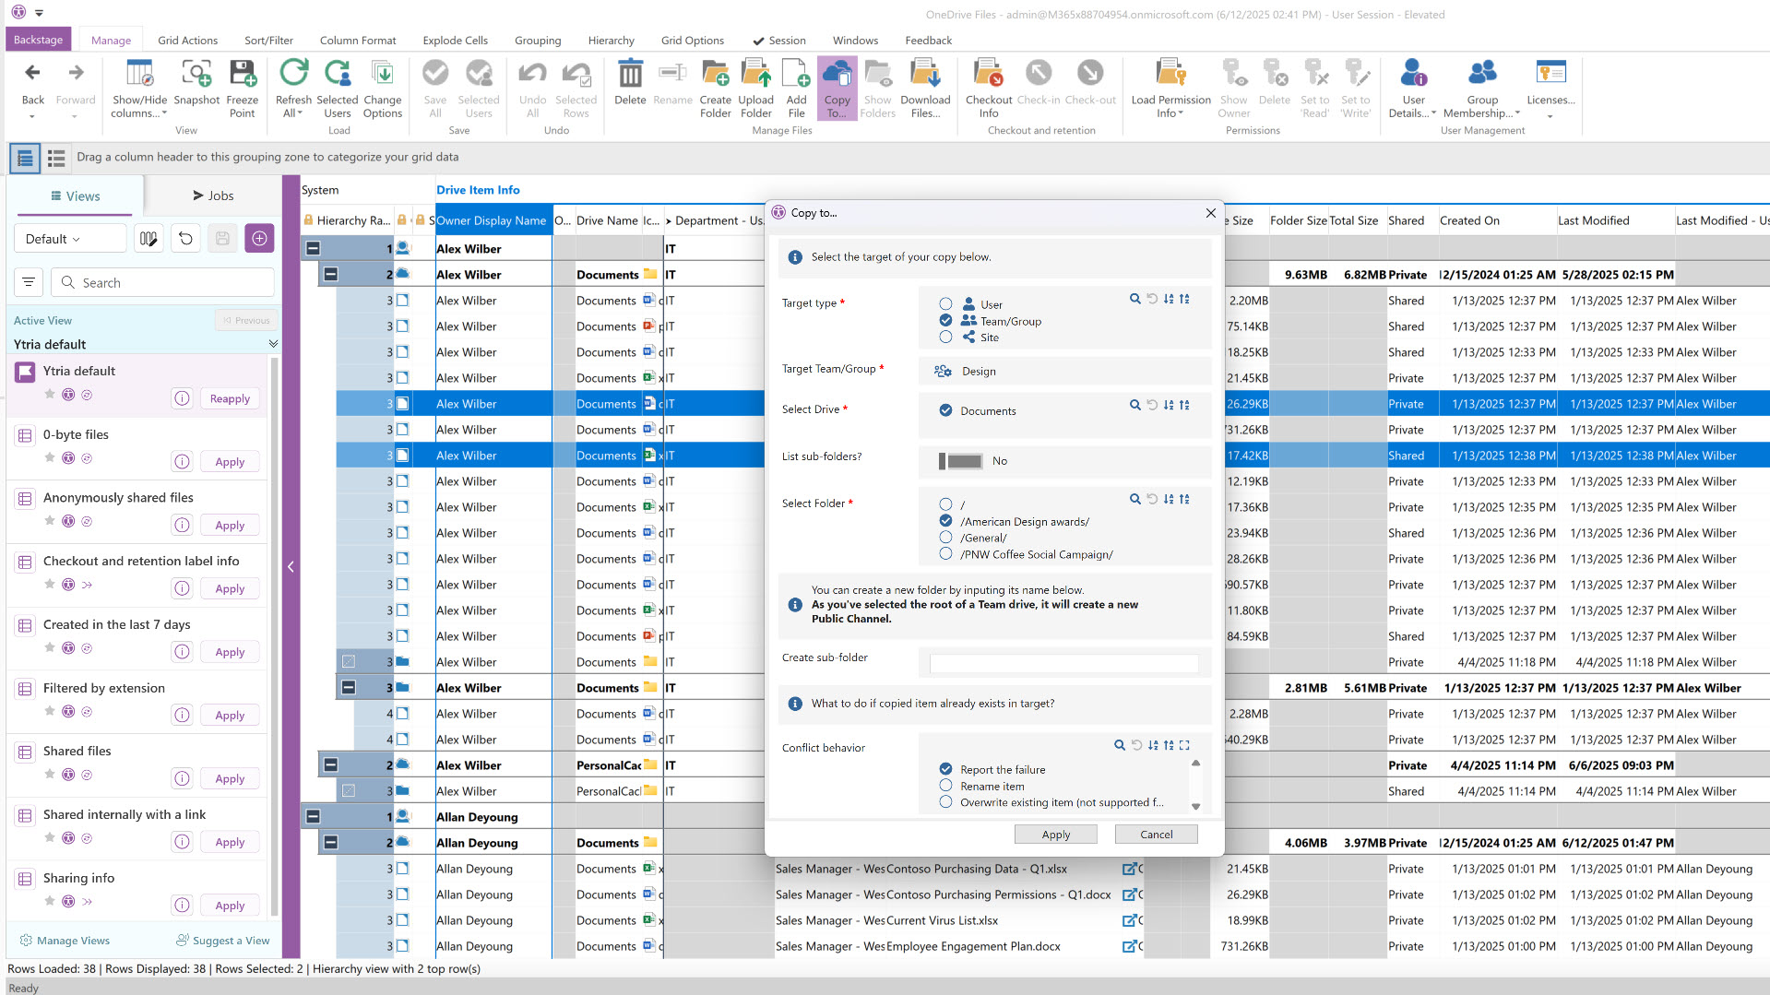
Task: Click the Show/Hide columns icon
Action: tap(139, 74)
